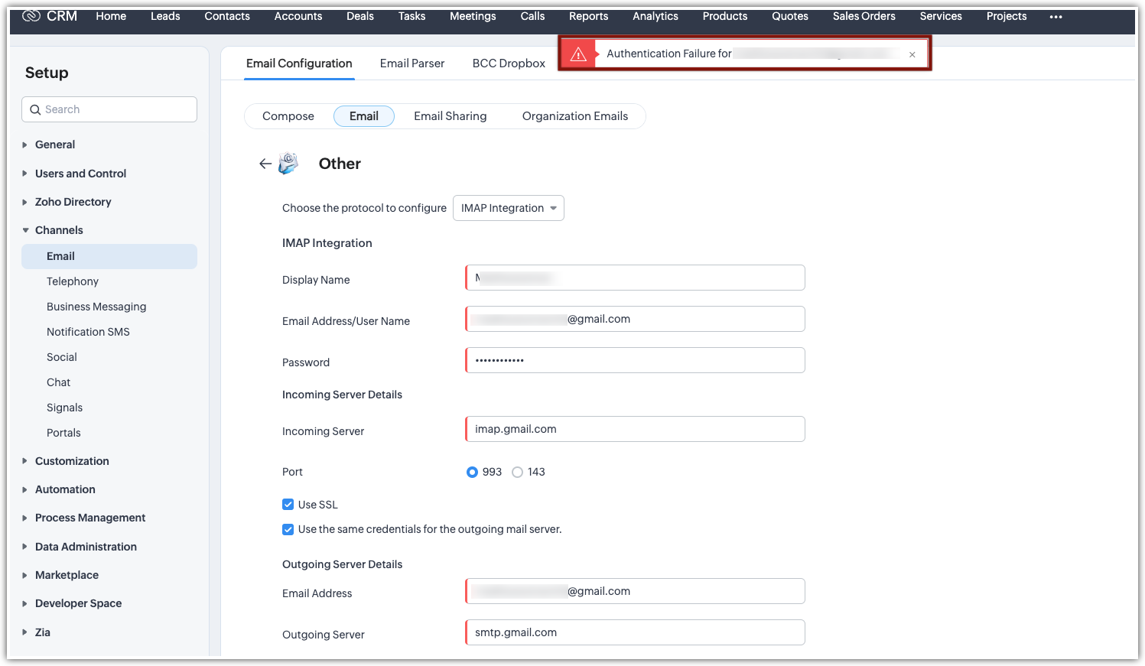Open Meetings in the navigation bar

coord(473,16)
